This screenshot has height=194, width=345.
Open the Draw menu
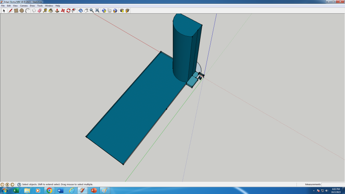coord(32,6)
